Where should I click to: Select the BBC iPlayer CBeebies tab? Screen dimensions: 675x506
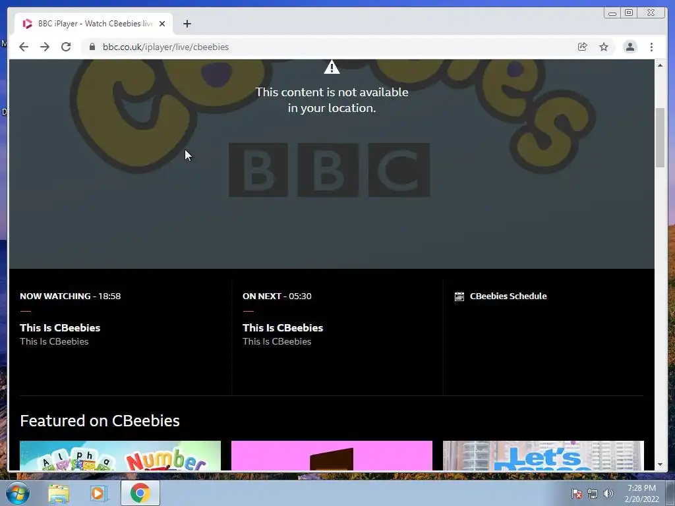coord(94,24)
